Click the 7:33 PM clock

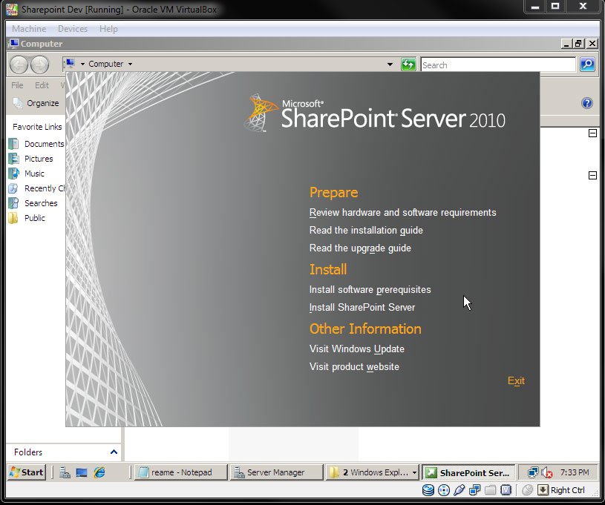click(575, 472)
